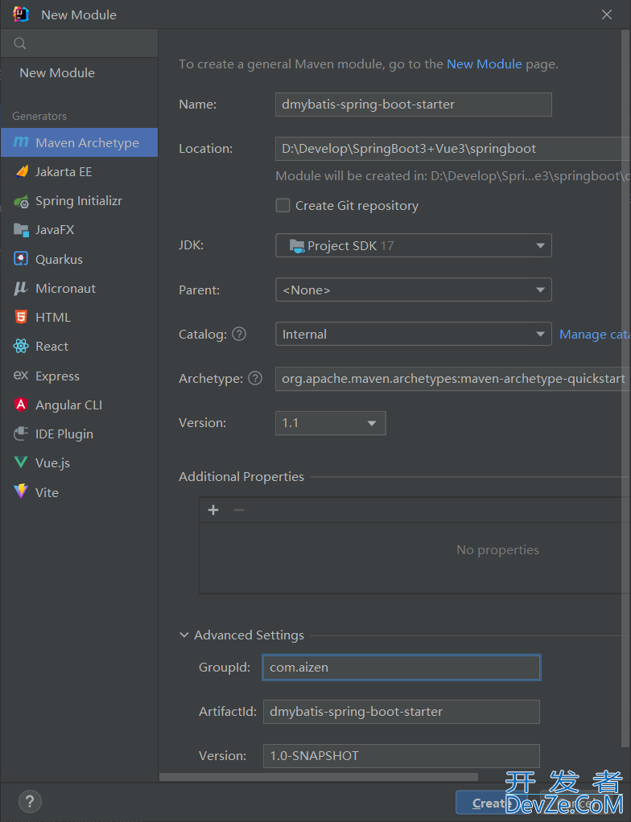Click the Spring Initializr icon
Viewport: 631px width, 822px height.
[x=21, y=201]
